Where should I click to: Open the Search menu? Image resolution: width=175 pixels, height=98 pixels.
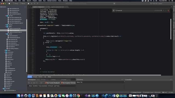point(29,1)
